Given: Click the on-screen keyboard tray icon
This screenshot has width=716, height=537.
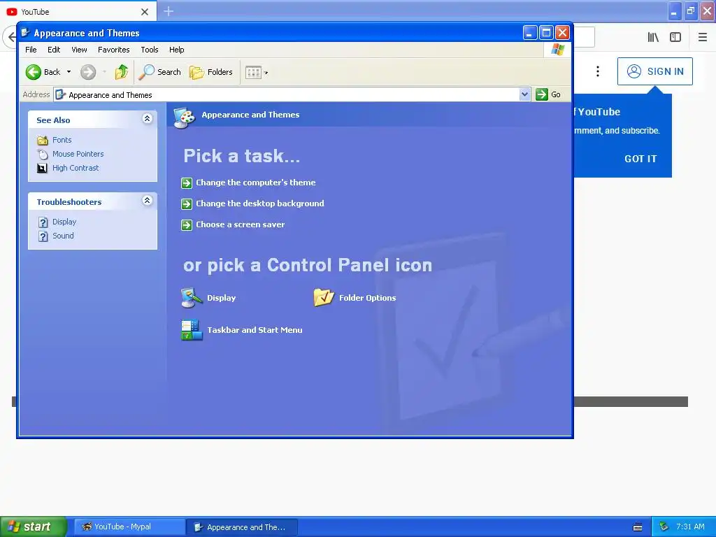Looking at the screenshot, I should 638,527.
